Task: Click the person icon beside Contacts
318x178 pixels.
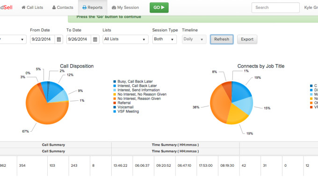Action: [54, 7]
